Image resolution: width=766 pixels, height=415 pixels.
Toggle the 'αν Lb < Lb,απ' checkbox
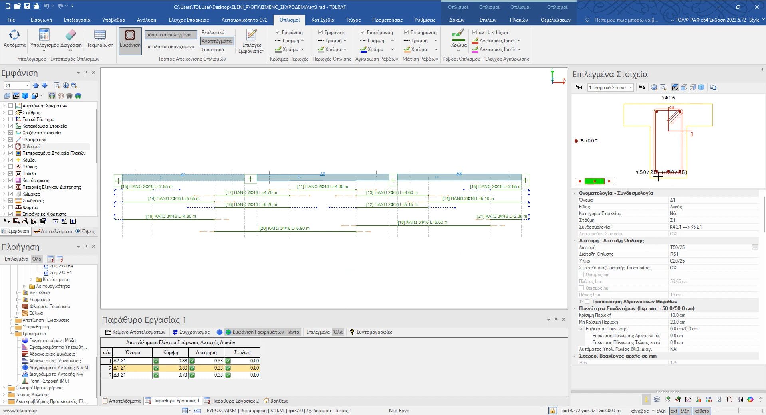(x=475, y=32)
